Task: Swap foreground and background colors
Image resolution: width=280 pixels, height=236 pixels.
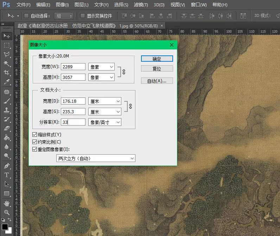Action: click(9, 220)
